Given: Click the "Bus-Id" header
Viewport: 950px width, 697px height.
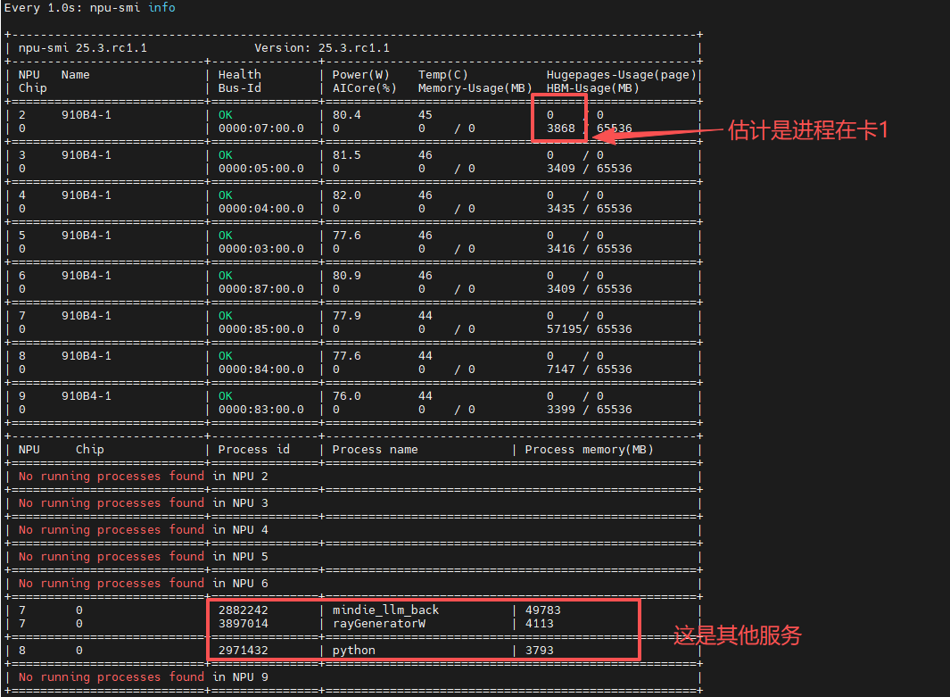Looking at the screenshot, I should click(239, 87).
